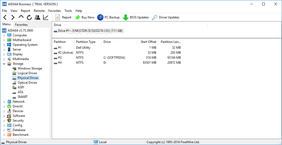
Task: Select the Config icon in tree
Action: pos(9,125)
